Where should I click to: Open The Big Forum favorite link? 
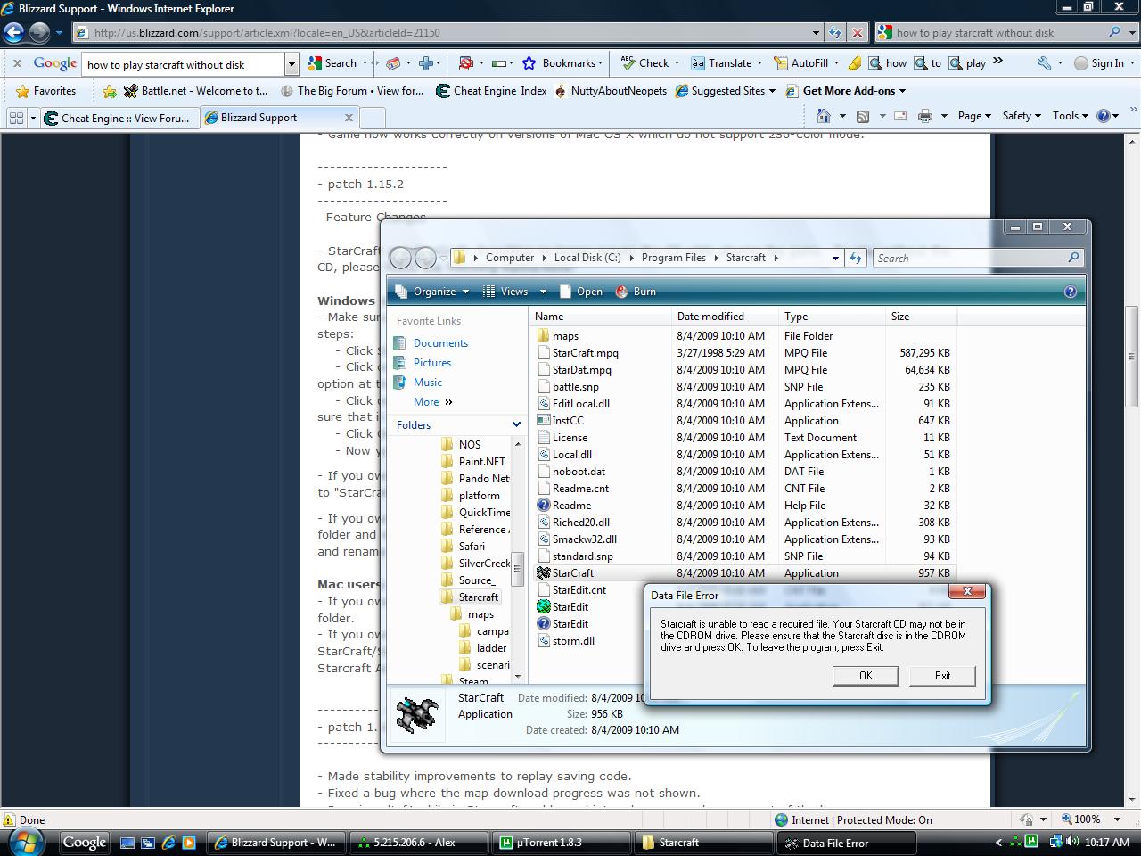click(x=352, y=91)
